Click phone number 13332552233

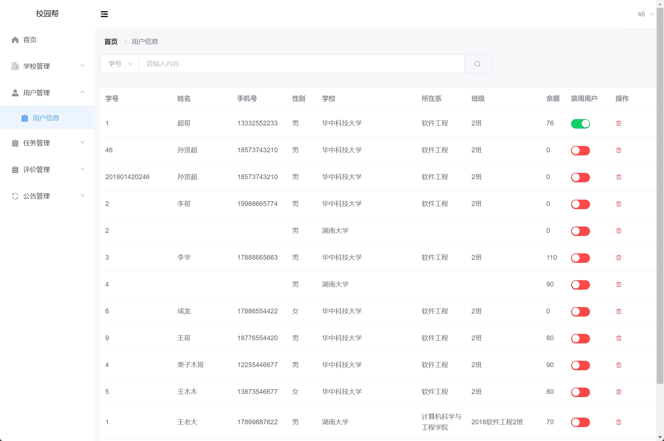257,123
